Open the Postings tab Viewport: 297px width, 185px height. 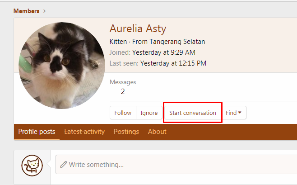coord(126,132)
